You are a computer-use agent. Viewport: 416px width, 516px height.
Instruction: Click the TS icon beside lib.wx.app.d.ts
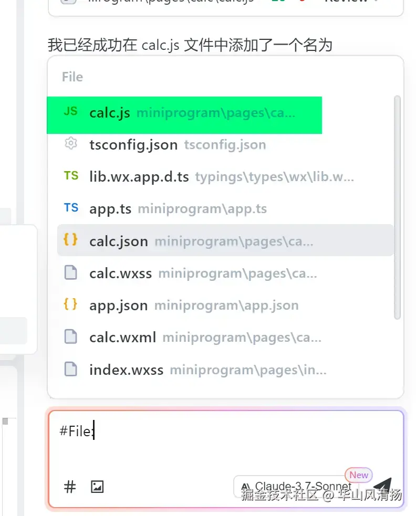point(71,176)
